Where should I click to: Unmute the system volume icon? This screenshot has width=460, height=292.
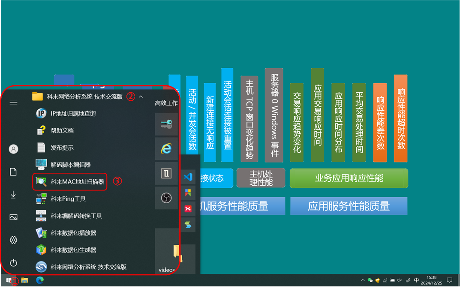pos(399,280)
